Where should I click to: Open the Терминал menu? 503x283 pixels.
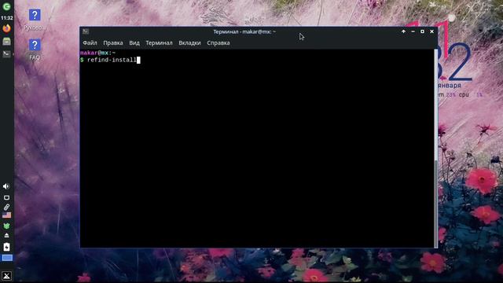click(159, 42)
